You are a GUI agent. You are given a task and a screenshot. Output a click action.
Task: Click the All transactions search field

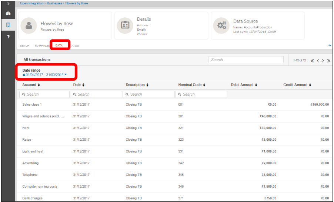coord(246,60)
